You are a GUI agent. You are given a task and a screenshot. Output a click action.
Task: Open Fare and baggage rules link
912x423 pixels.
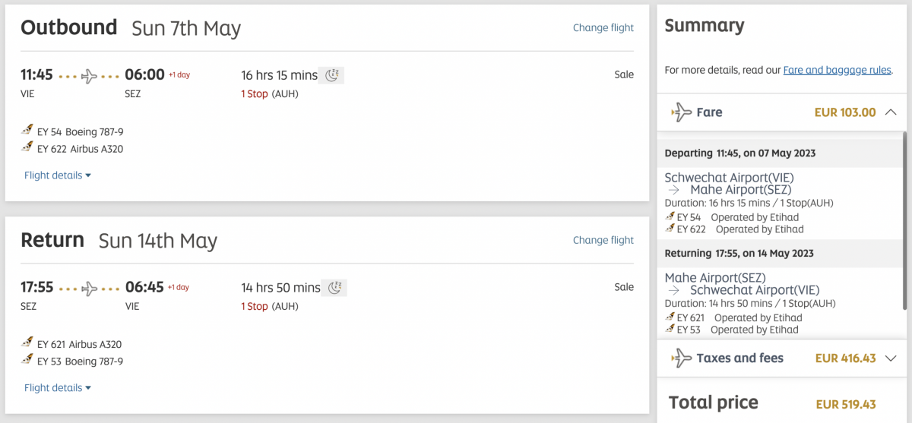click(x=837, y=70)
